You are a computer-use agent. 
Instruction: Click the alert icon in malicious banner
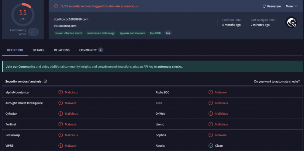56,6
